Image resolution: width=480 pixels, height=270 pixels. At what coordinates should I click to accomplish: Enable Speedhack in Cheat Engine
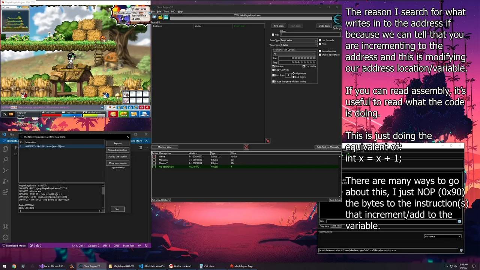coord(320,55)
